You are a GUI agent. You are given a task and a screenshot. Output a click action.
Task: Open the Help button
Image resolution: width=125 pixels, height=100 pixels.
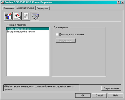(x=116, y=96)
